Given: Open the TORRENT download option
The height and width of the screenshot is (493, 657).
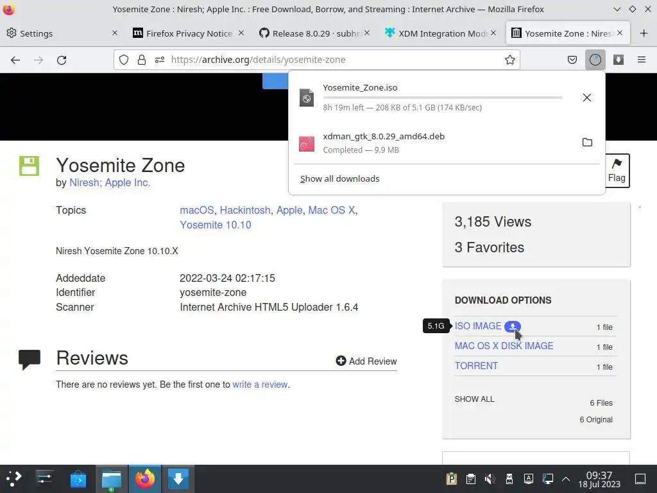Looking at the screenshot, I should tap(477, 366).
